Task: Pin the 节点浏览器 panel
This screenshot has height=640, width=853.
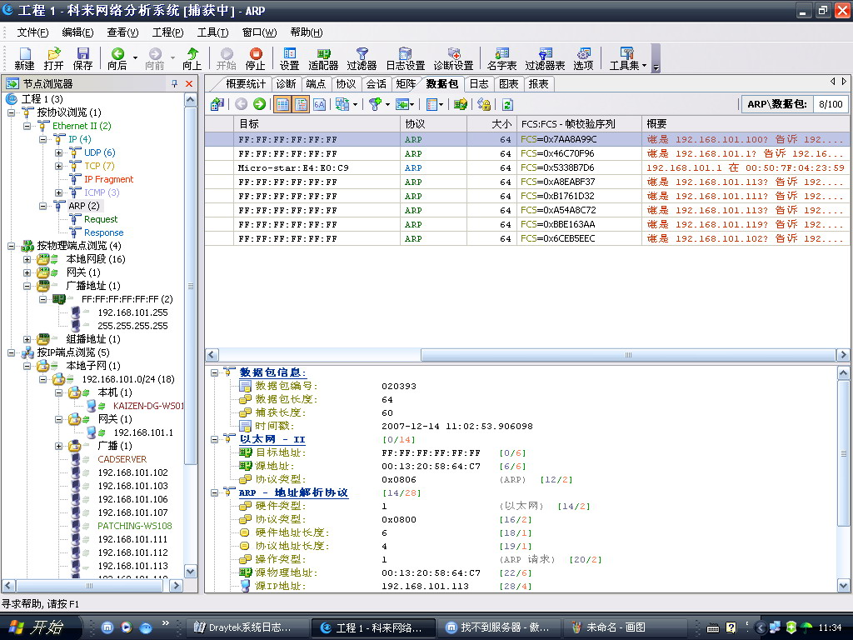Action: click(175, 83)
